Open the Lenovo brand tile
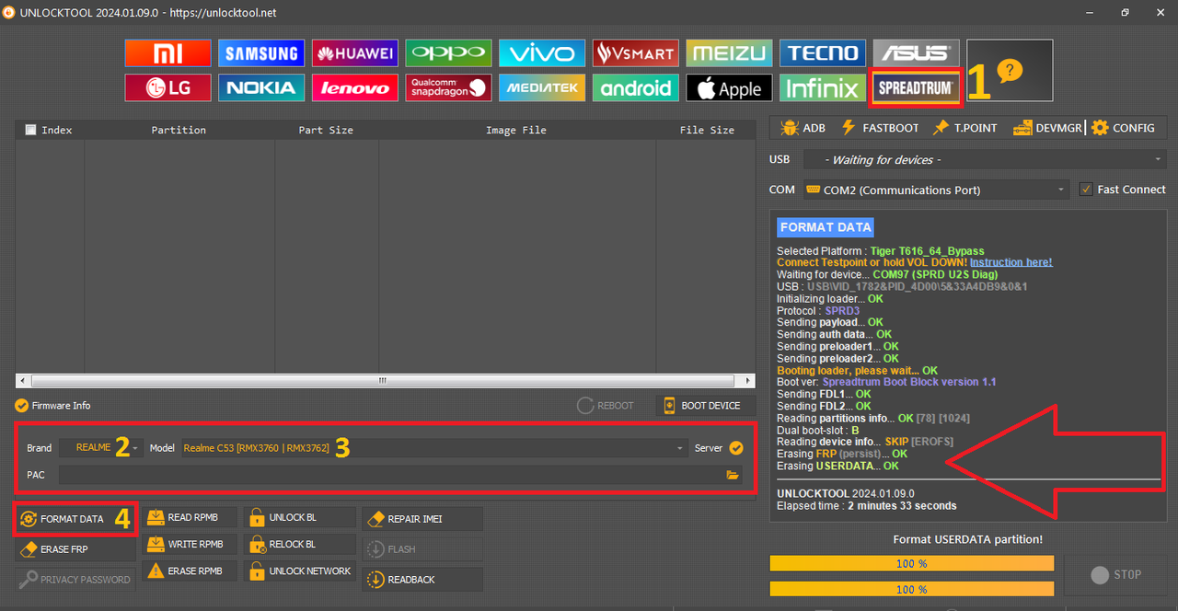Image resolution: width=1178 pixels, height=611 pixels. [354, 87]
